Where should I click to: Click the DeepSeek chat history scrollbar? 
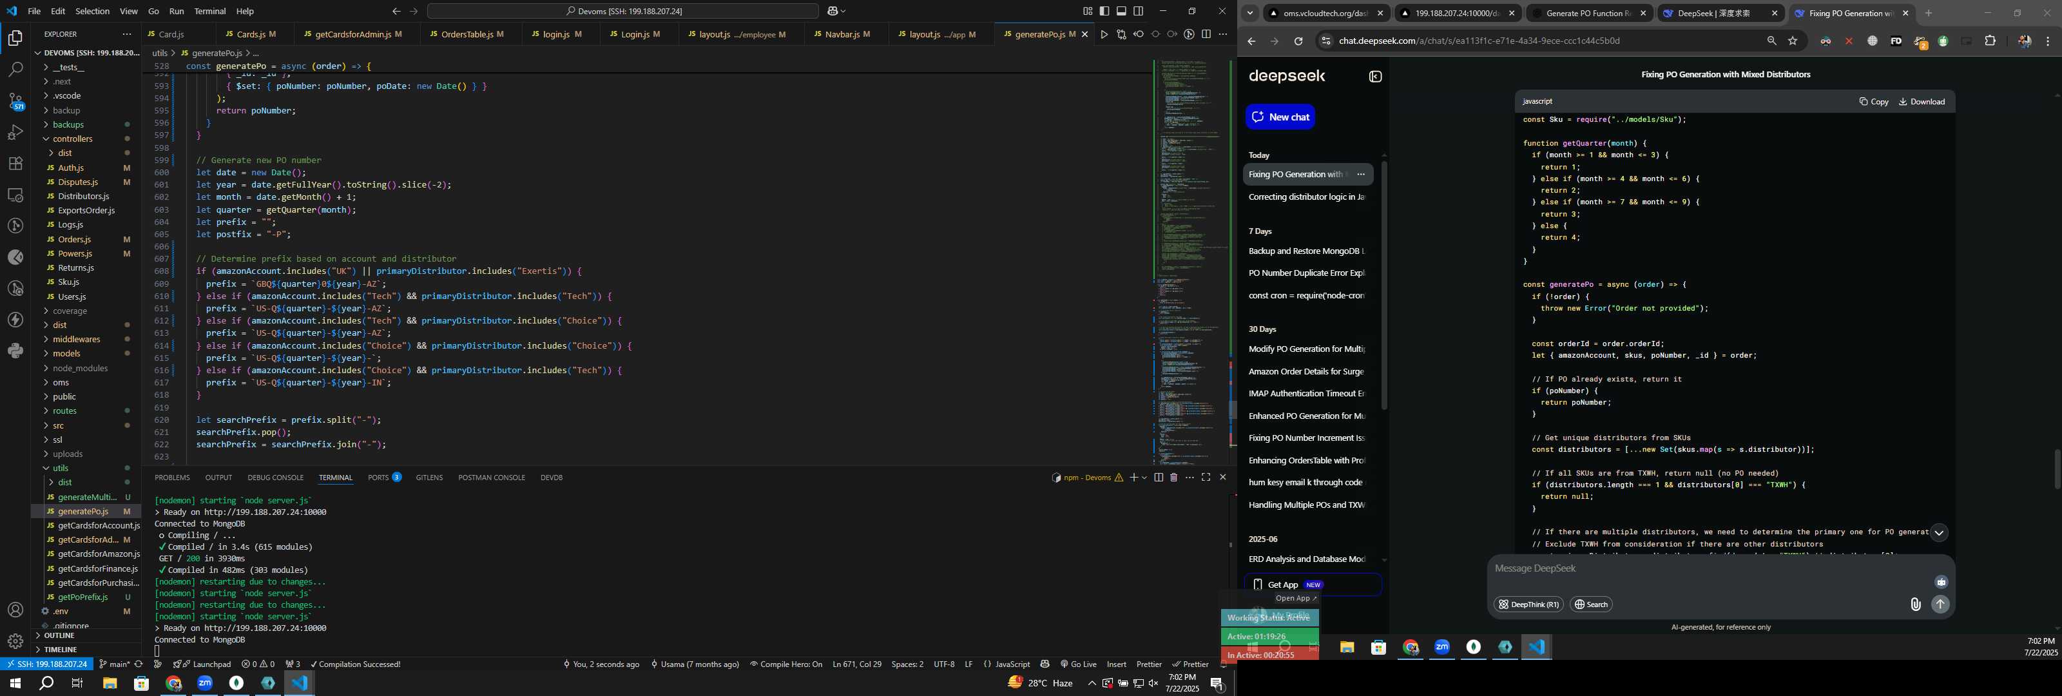pos(1384,284)
